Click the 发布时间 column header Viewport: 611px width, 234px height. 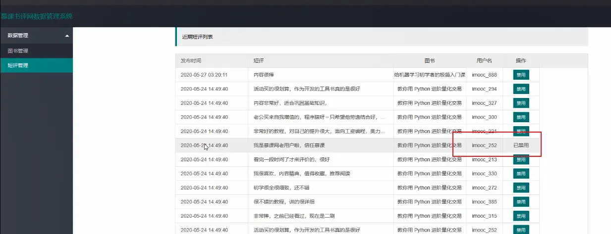tap(191, 61)
